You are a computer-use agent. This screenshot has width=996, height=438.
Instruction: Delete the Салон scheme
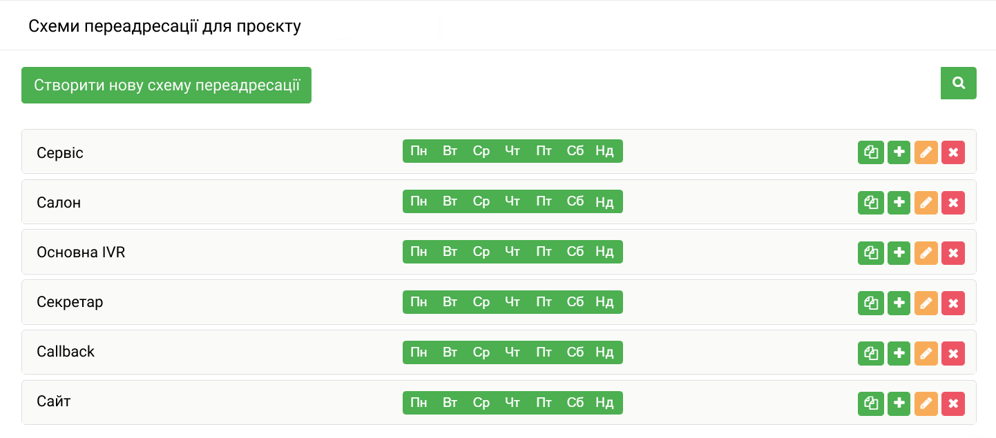coord(953,203)
